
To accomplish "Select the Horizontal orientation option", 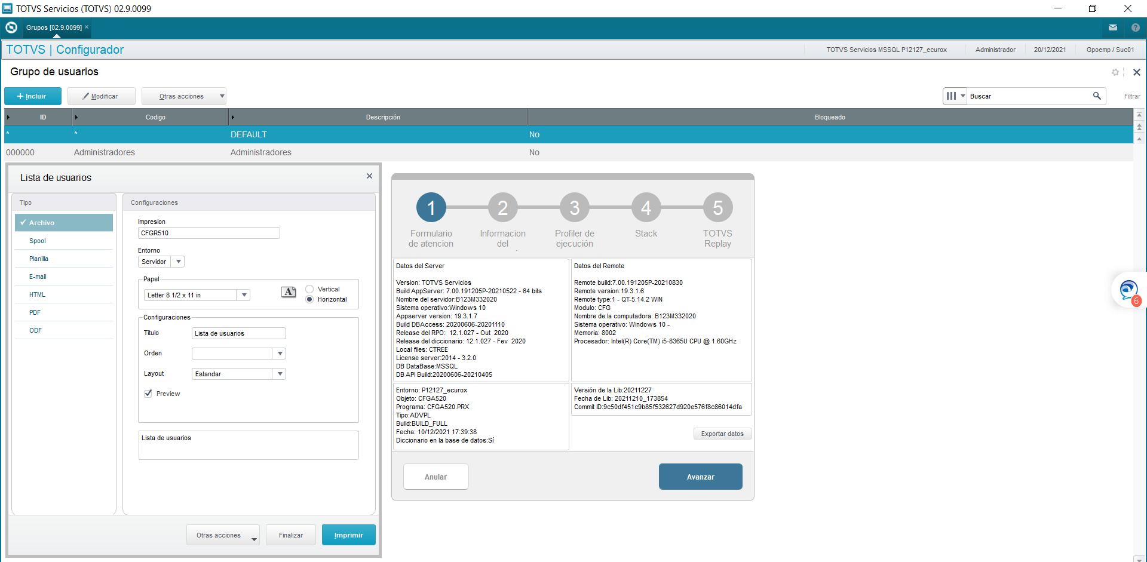I will [309, 299].
